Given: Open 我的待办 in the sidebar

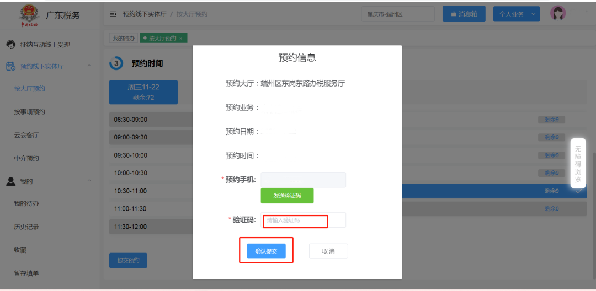Looking at the screenshot, I should point(26,204).
